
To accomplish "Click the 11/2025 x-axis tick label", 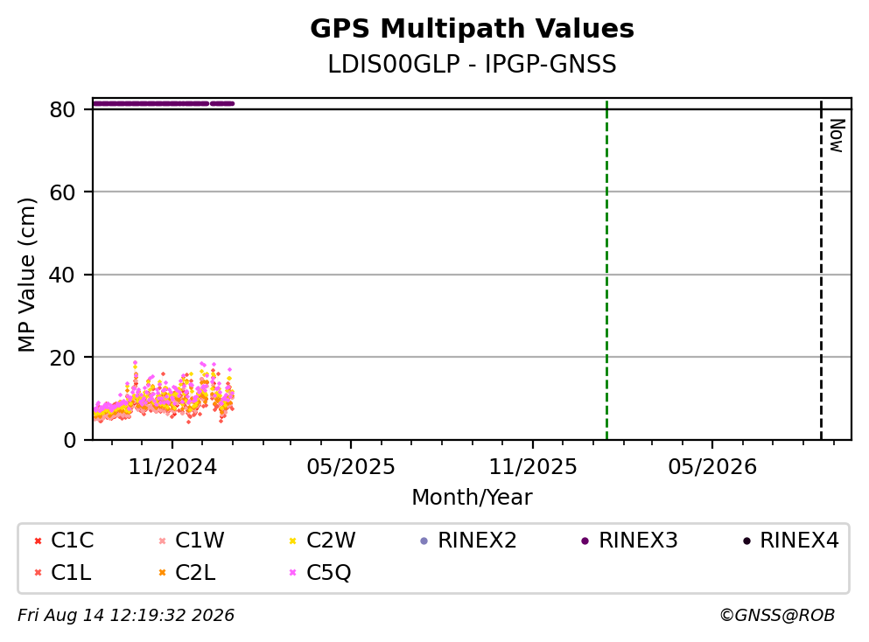I will click(533, 467).
